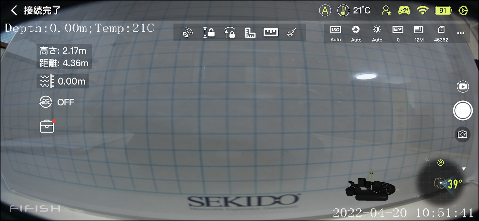Open the ruler scale measurement tool
The width and height of the screenshot is (479, 221).
(271, 32)
